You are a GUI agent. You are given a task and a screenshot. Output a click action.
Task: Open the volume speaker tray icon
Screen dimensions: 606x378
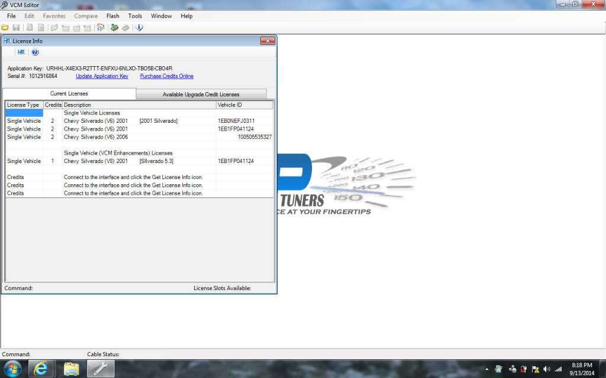(546, 369)
